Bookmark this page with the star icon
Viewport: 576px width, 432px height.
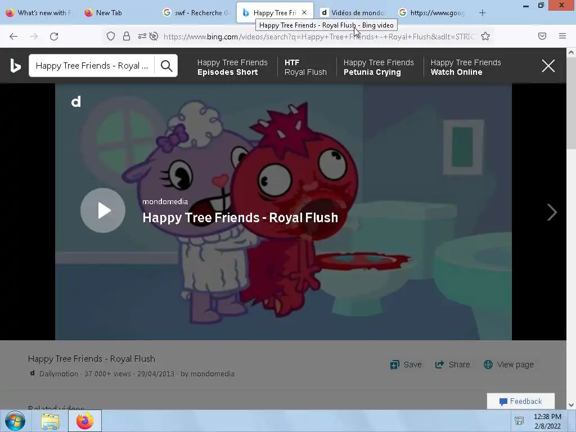[485, 37]
